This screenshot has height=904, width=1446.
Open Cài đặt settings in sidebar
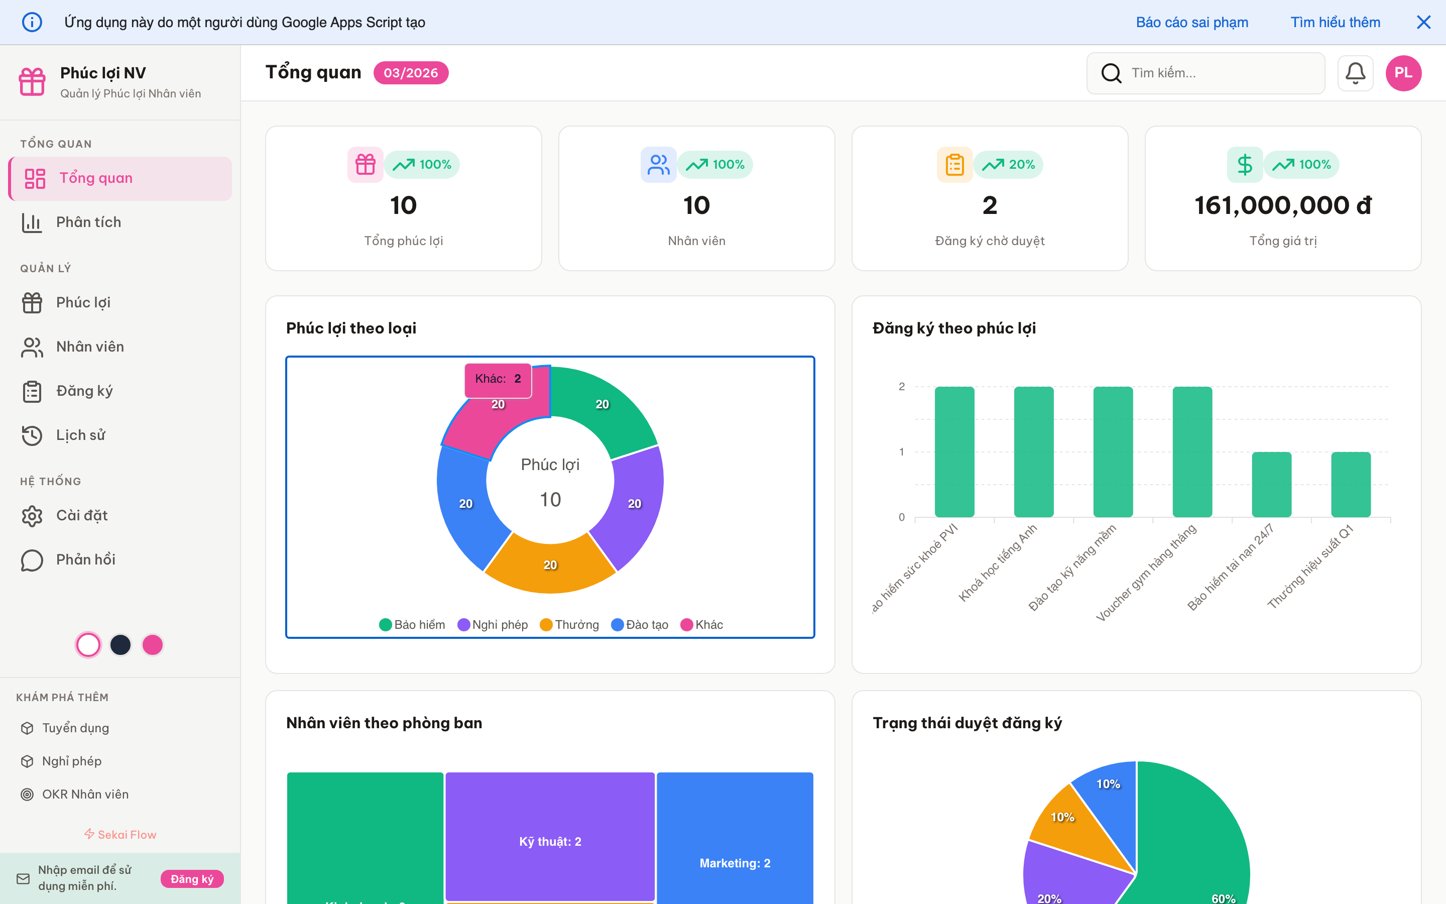click(x=82, y=515)
